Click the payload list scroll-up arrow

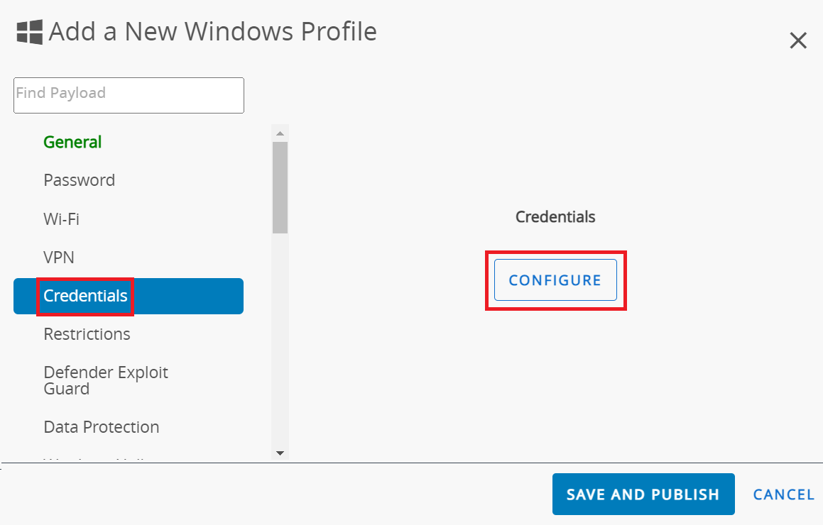(280, 133)
